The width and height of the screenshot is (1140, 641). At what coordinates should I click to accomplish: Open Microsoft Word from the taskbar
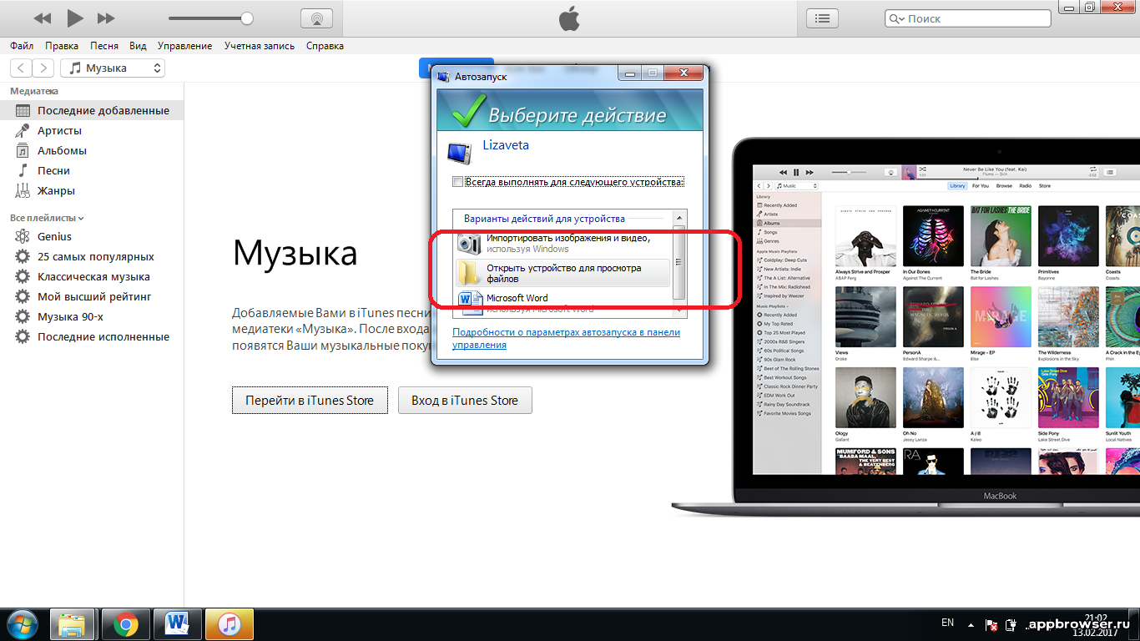pos(178,624)
